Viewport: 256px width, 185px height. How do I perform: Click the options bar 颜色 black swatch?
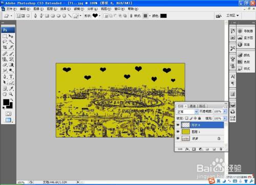point(163,16)
